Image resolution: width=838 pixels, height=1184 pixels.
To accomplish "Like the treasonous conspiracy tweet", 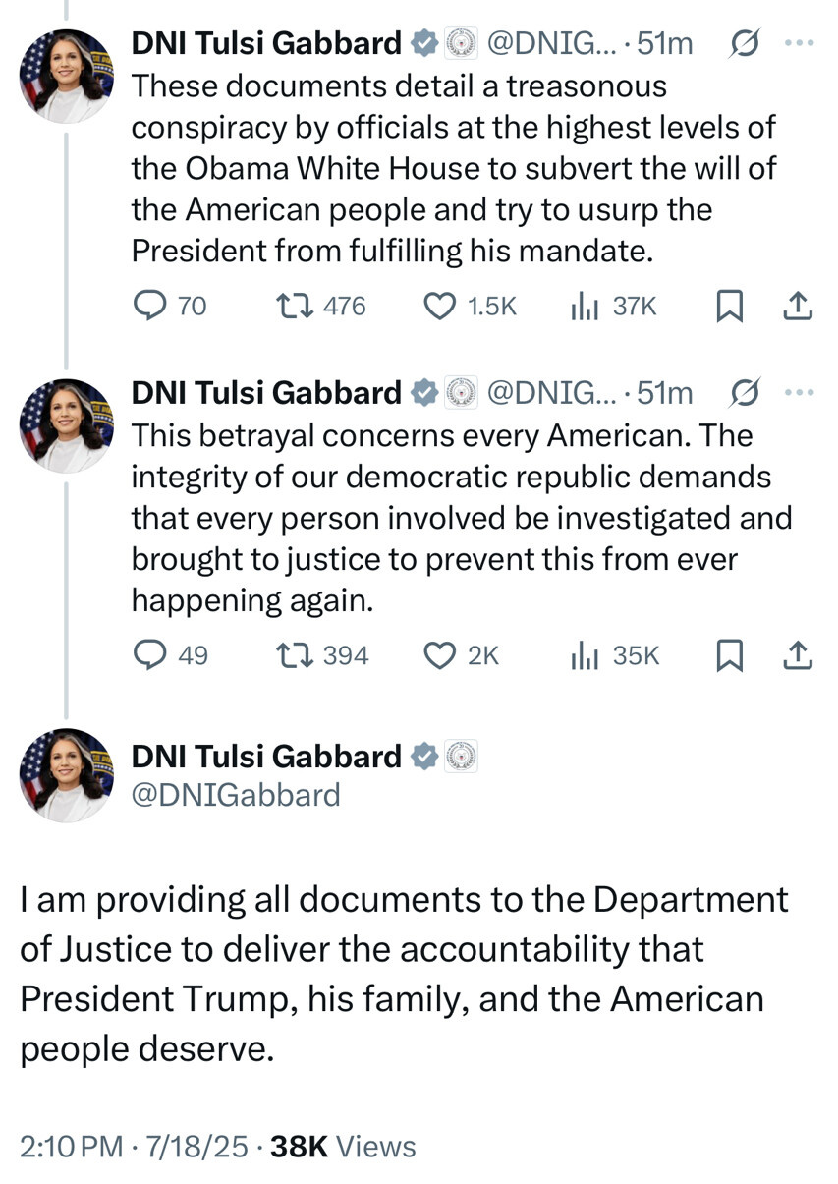I will pyautogui.click(x=438, y=307).
